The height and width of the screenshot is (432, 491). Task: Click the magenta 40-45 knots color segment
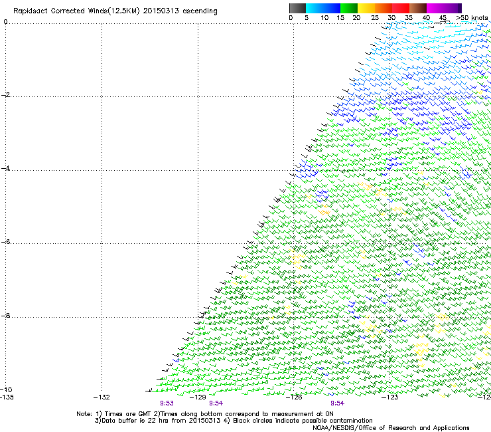click(435, 8)
